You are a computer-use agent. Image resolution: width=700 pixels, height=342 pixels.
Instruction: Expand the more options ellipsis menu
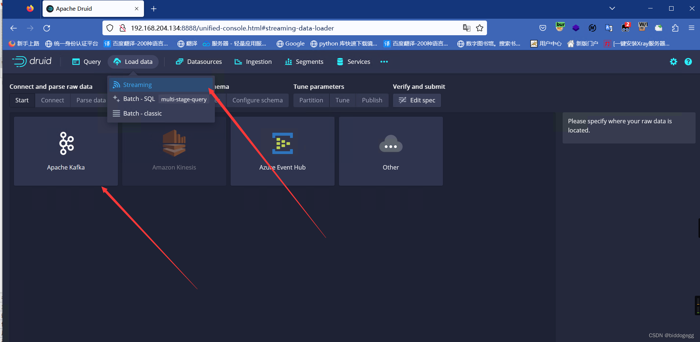coord(384,62)
